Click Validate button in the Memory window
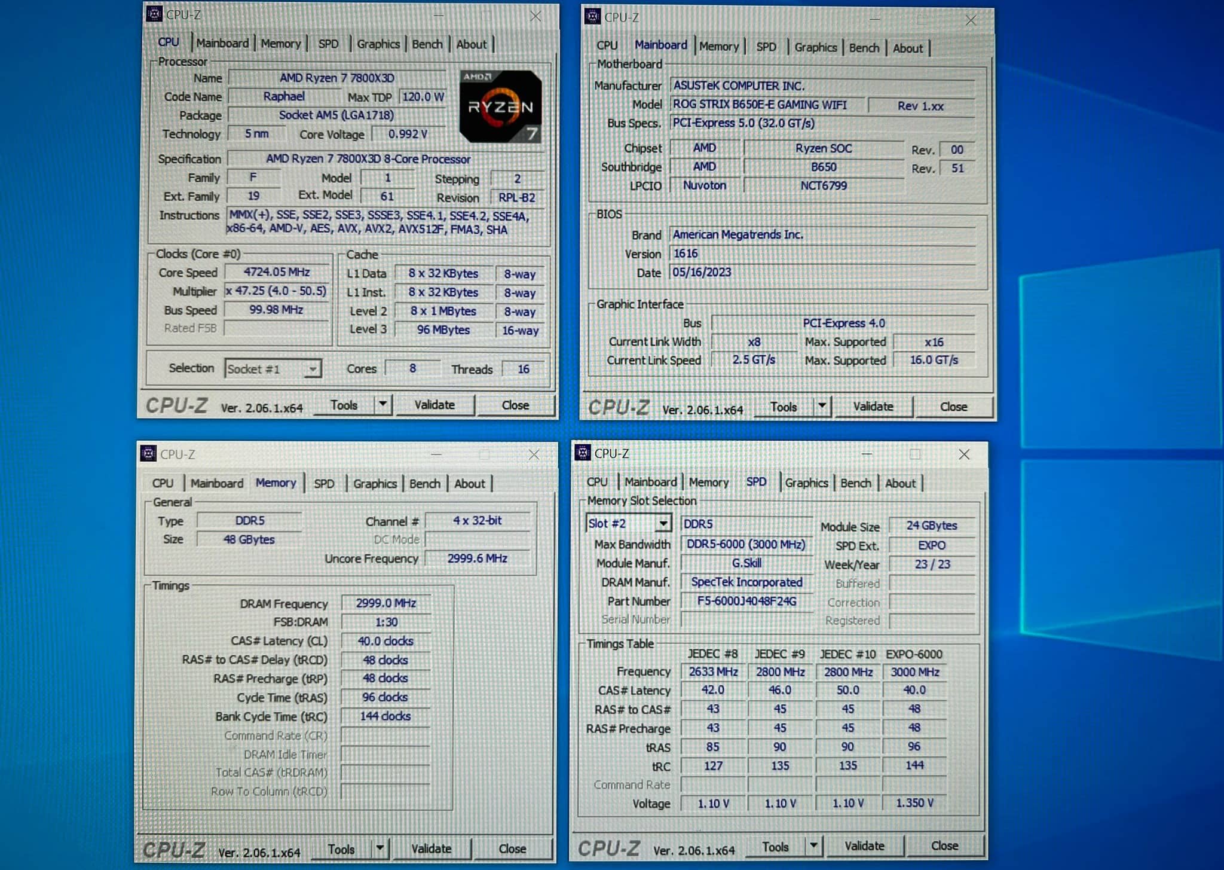Image resolution: width=1224 pixels, height=870 pixels. click(x=431, y=848)
